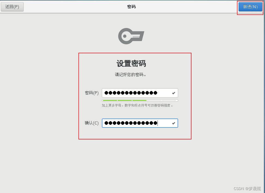The image size is (265, 193).
Task: Click the fourth empty strength bar segment
Action: pyautogui.click(x=154, y=100)
